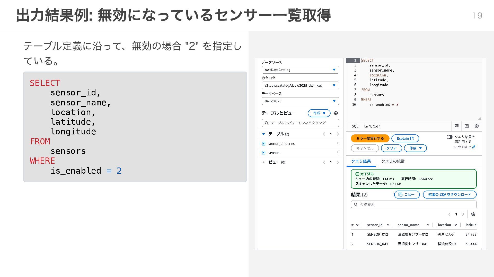Click the gear icon beside テーブルとビュー
494x277 pixels.
point(336,113)
